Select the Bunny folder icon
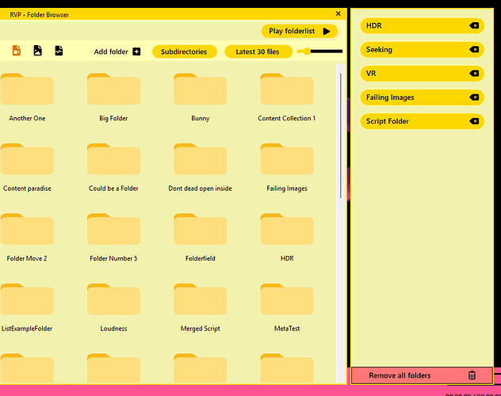The height and width of the screenshot is (396, 501). [x=201, y=89]
